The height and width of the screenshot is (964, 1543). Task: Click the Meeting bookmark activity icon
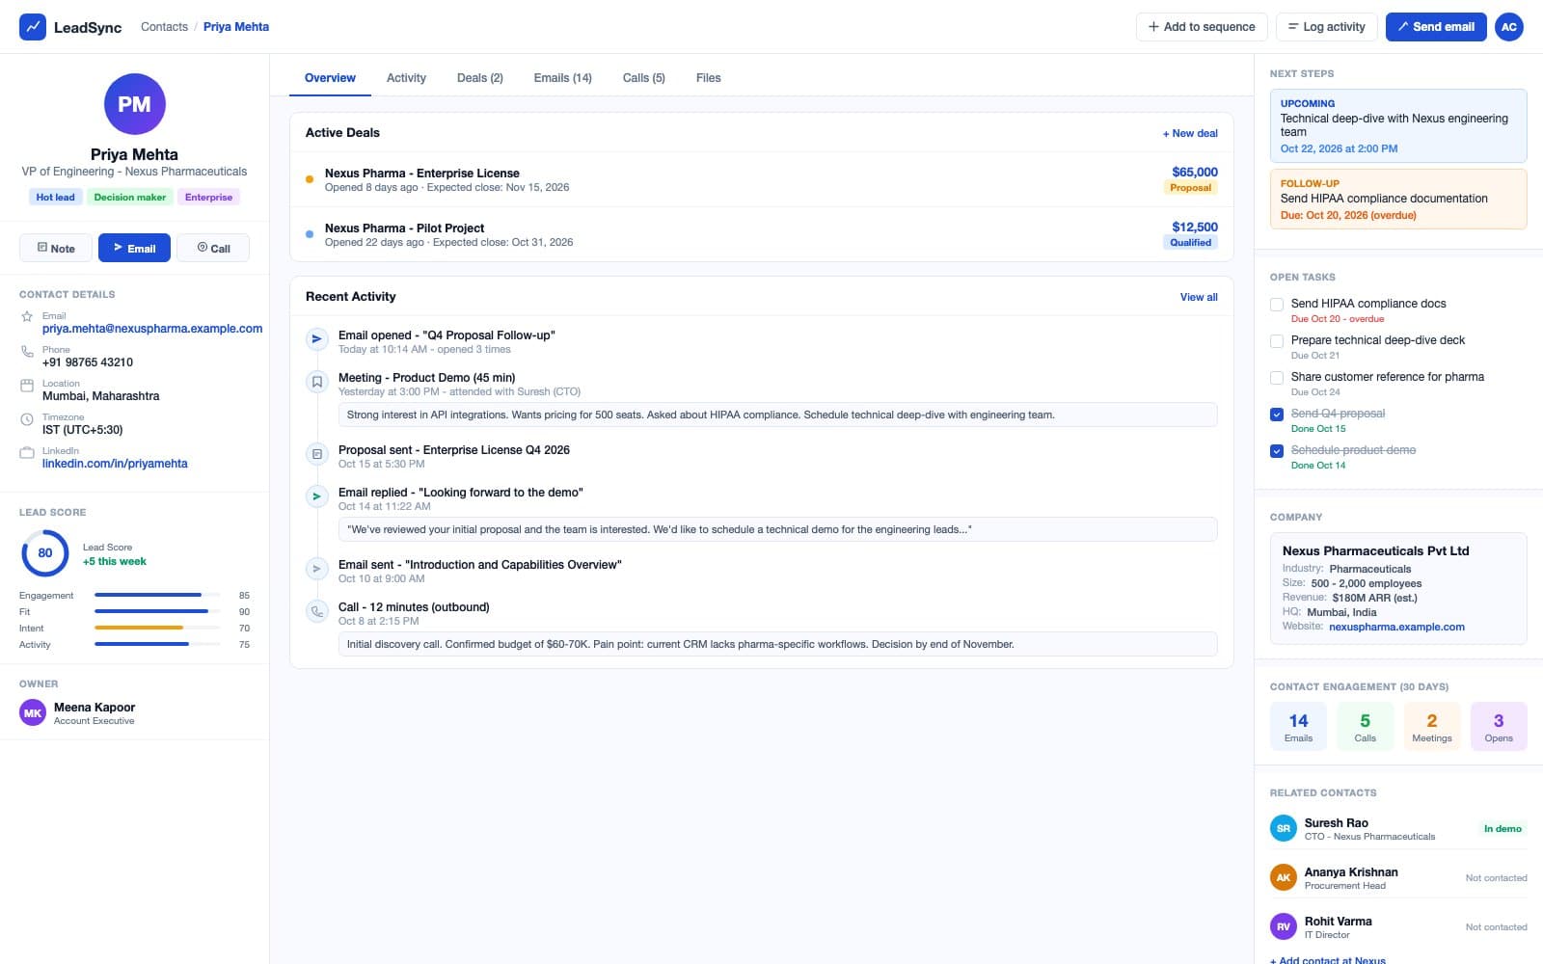click(x=316, y=382)
